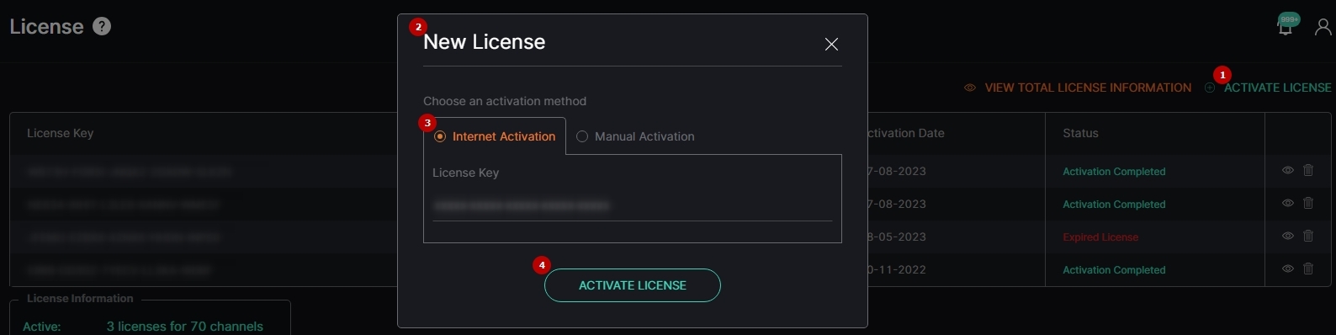
Task: Open the VIEW TOTAL LICENSE INFORMATION link
Action: click(x=1088, y=88)
